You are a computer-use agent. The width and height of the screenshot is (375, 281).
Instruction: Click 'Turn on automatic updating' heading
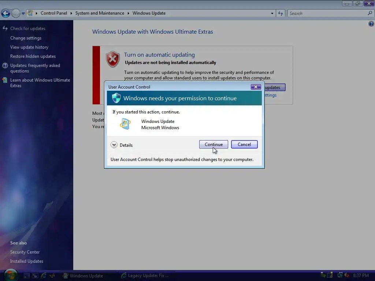coord(159,55)
